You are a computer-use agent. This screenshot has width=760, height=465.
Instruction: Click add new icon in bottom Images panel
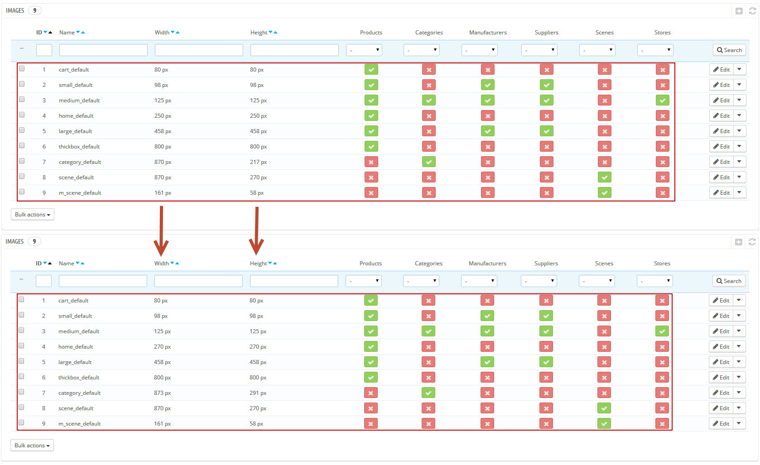(738, 242)
